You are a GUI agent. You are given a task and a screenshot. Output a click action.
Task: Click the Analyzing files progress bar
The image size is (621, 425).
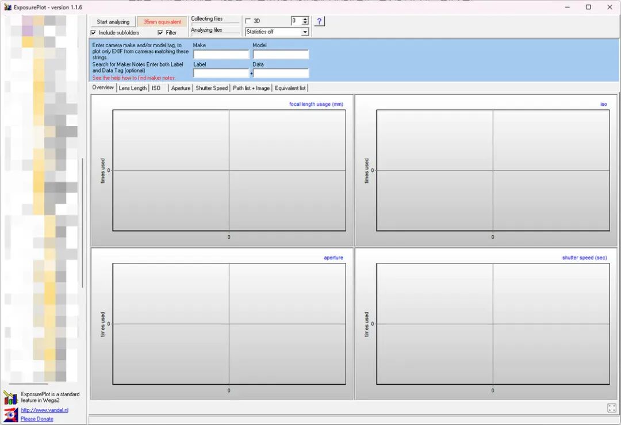216,35
